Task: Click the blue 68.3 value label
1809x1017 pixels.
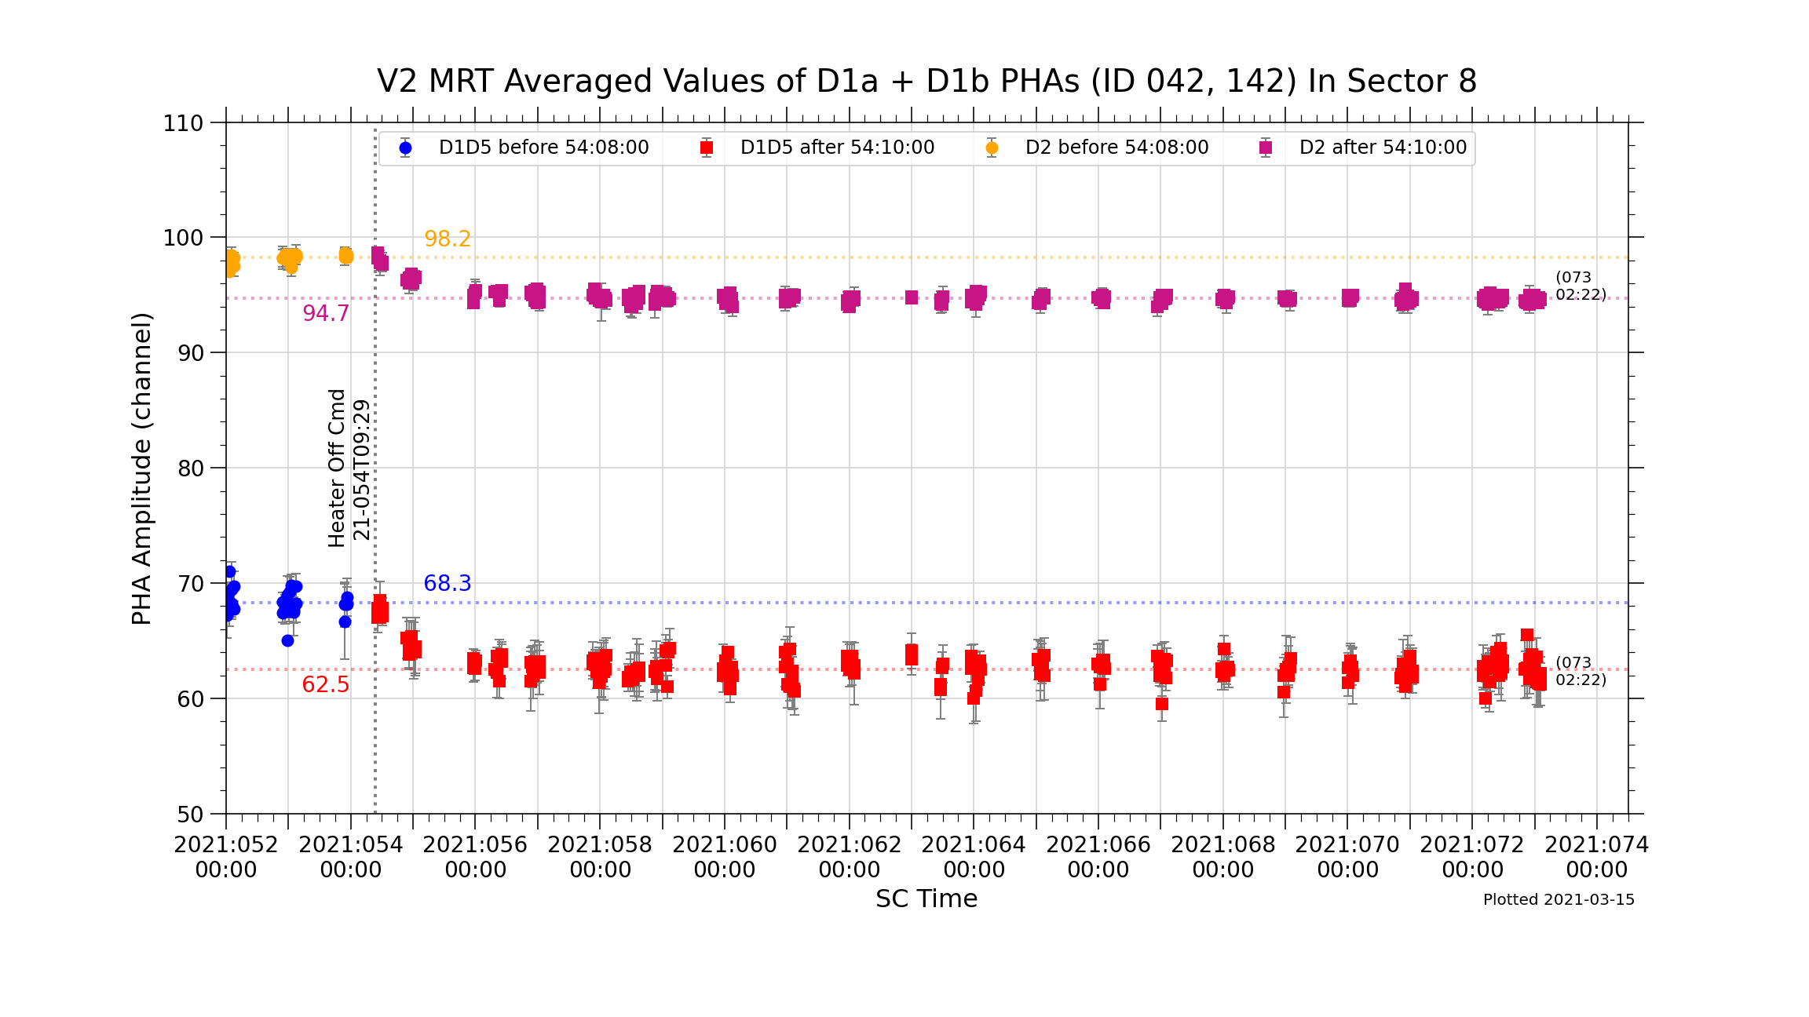Action: click(x=448, y=584)
